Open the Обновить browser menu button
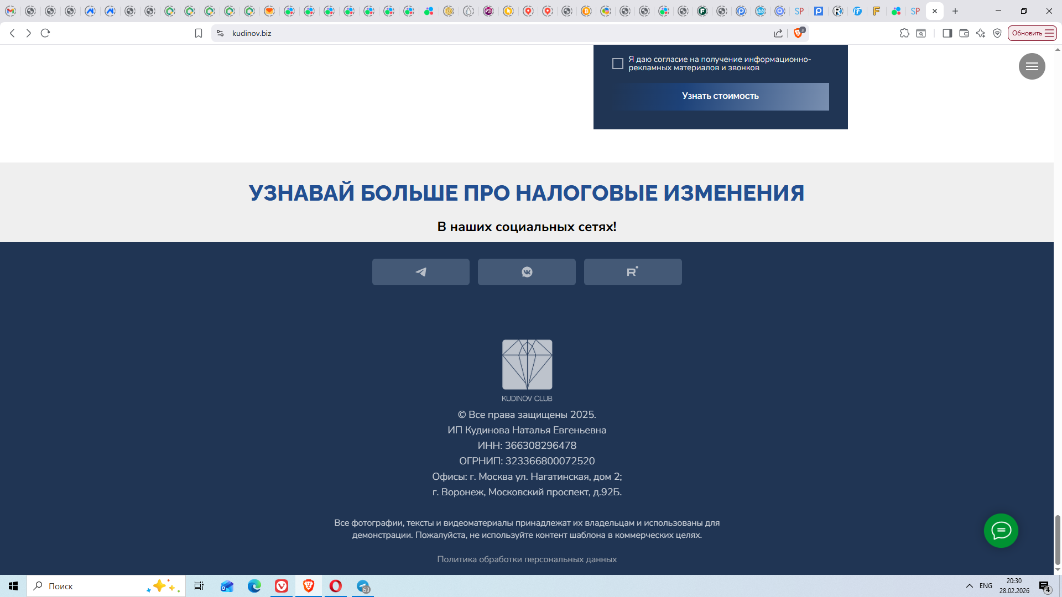Viewport: 1062px width, 597px height. point(1032,33)
